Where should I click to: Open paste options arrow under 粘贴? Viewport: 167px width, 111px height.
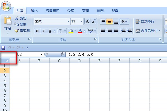pos(8,33)
